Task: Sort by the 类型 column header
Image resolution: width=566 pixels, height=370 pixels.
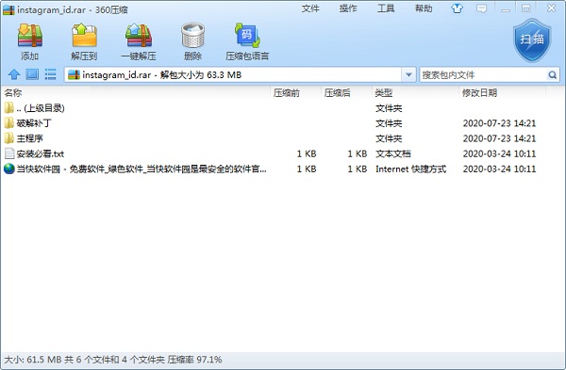Action: coord(415,93)
